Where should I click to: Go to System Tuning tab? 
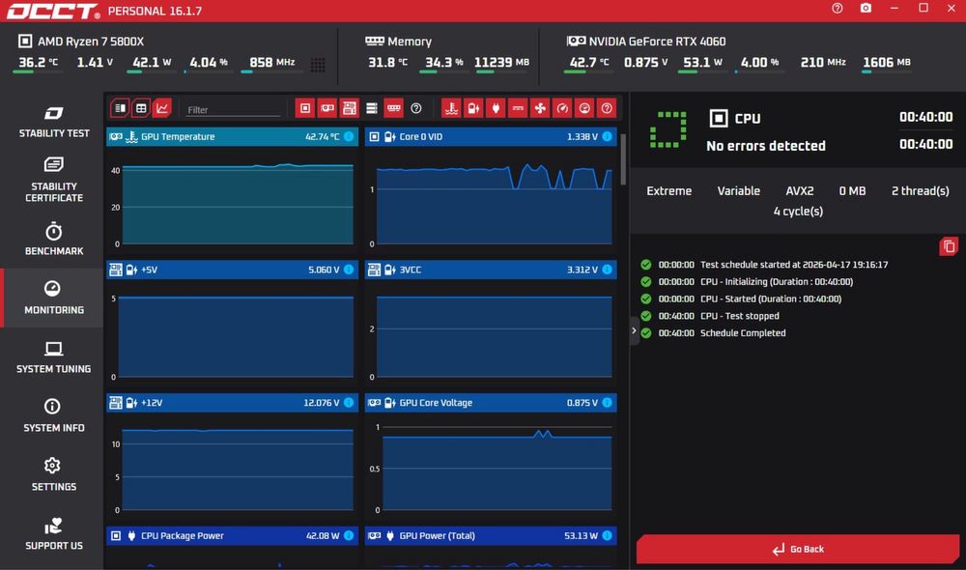coord(53,356)
